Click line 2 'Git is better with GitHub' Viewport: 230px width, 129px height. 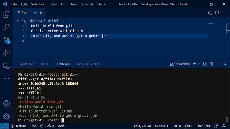(57, 31)
